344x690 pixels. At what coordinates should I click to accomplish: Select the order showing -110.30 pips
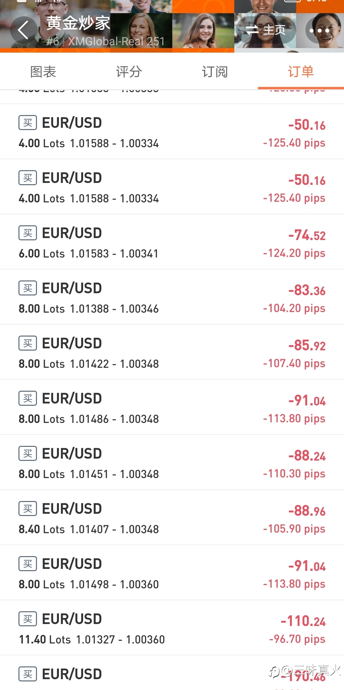172,463
